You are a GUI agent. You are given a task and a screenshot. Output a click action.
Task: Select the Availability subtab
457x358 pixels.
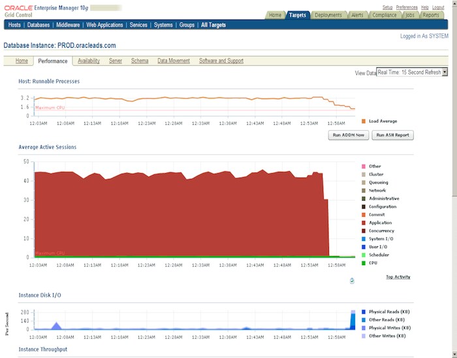coord(88,61)
